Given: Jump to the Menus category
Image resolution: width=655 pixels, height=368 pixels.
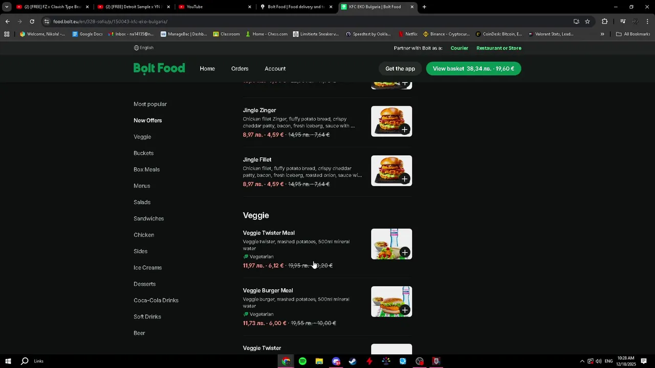Looking at the screenshot, I should click(x=142, y=186).
